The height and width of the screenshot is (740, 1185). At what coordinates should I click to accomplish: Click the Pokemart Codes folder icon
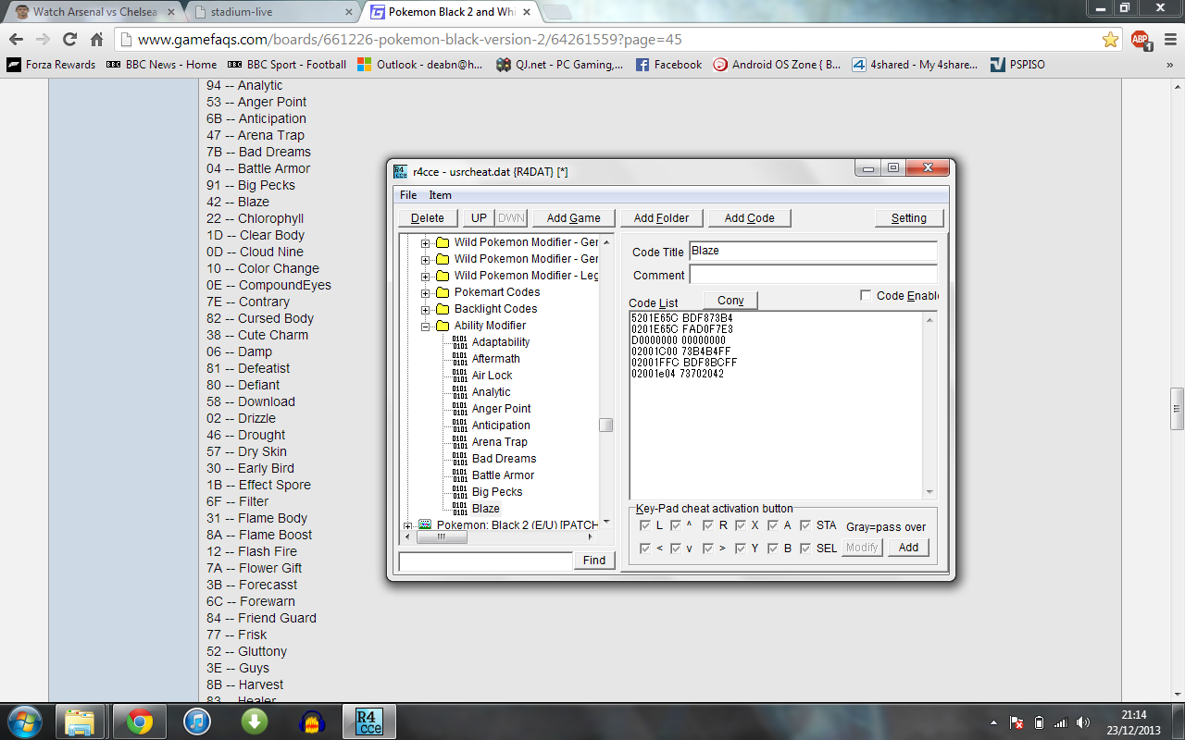pos(443,292)
